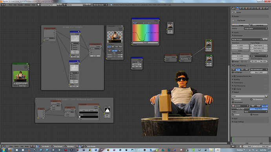This screenshot has width=271, height=152.
Task: Toggle the Free Unused checkbox
Action: click(52, 146)
